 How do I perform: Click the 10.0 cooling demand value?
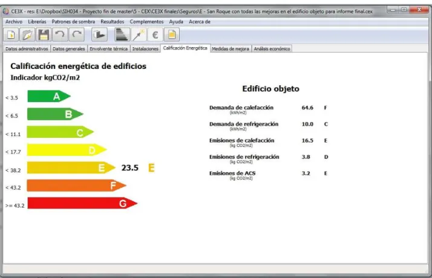click(x=307, y=124)
